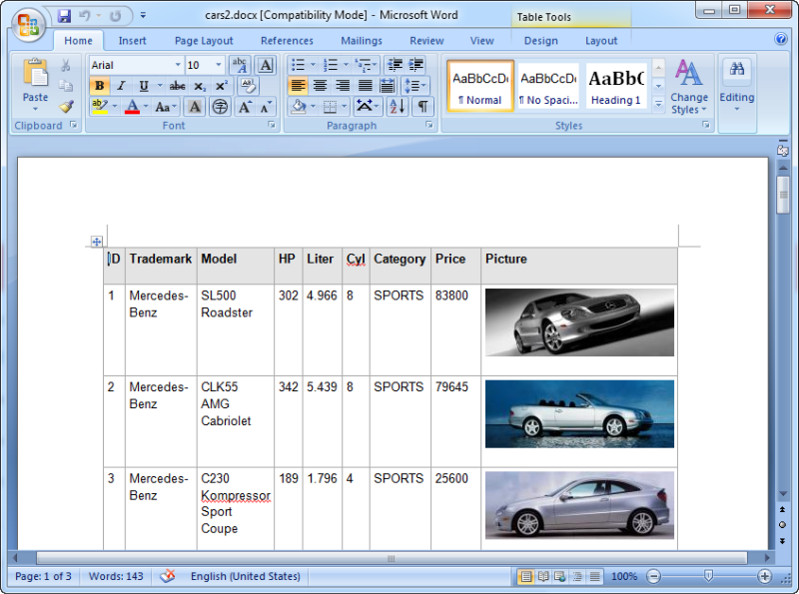Toggle Italic formatting
The height and width of the screenshot is (594, 799).
[x=121, y=86]
